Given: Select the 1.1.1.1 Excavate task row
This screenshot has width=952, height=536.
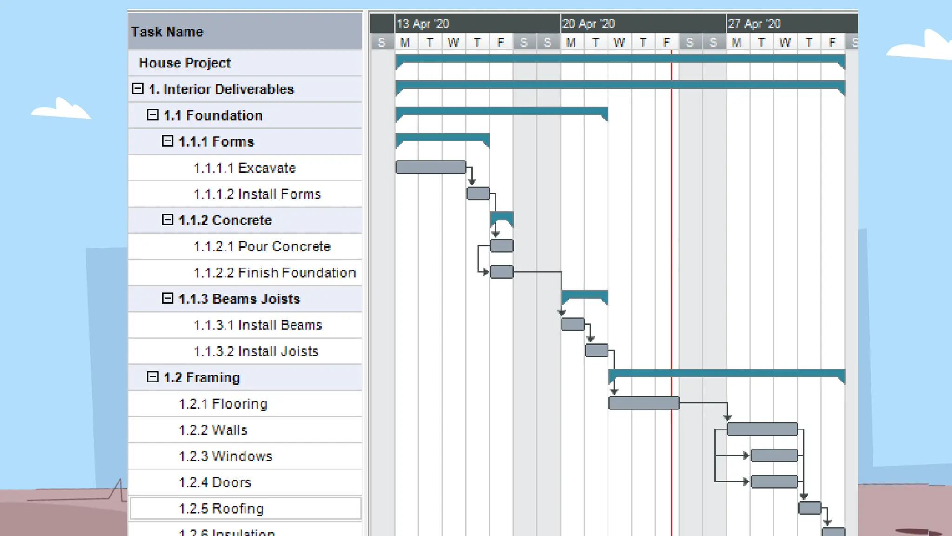Looking at the screenshot, I should pyautogui.click(x=245, y=168).
